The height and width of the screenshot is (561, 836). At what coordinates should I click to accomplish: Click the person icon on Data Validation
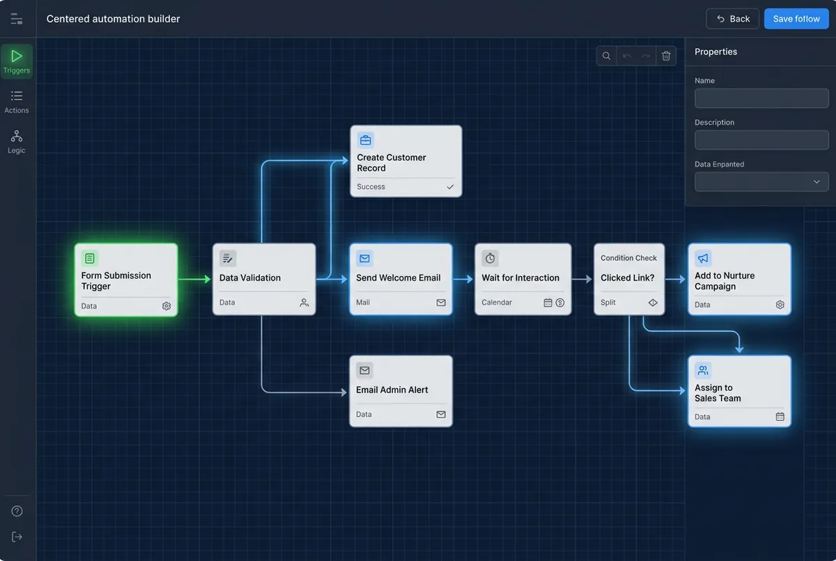click(x=304, y=302)
